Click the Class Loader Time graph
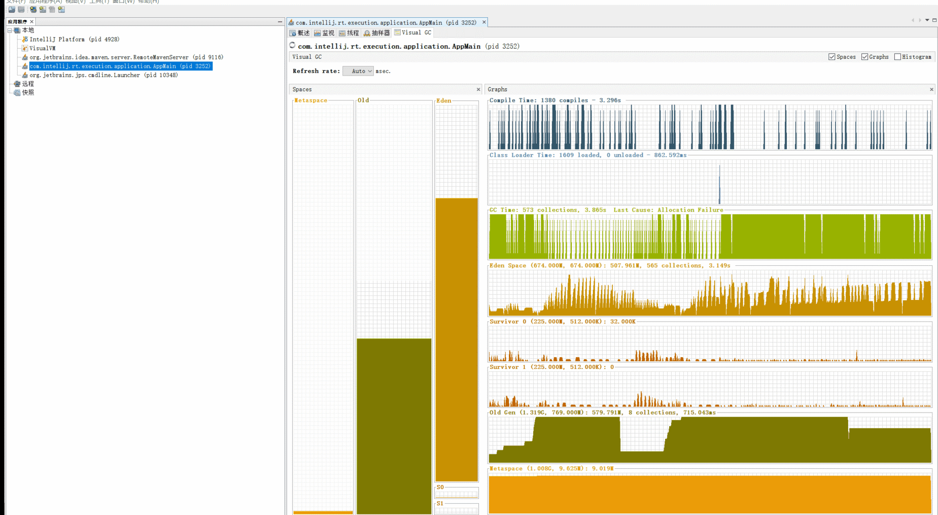 point(710,182)
